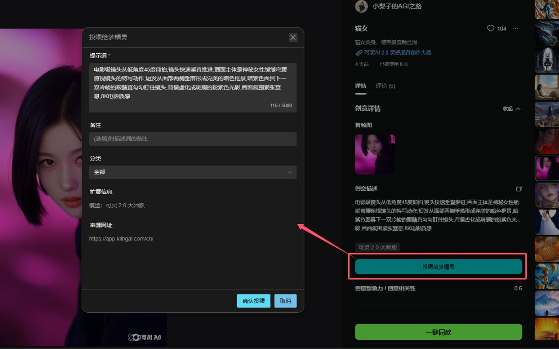Focus the 备注 note input field
559x349 pixels.
pyautogui.click(x=193, y=139)
